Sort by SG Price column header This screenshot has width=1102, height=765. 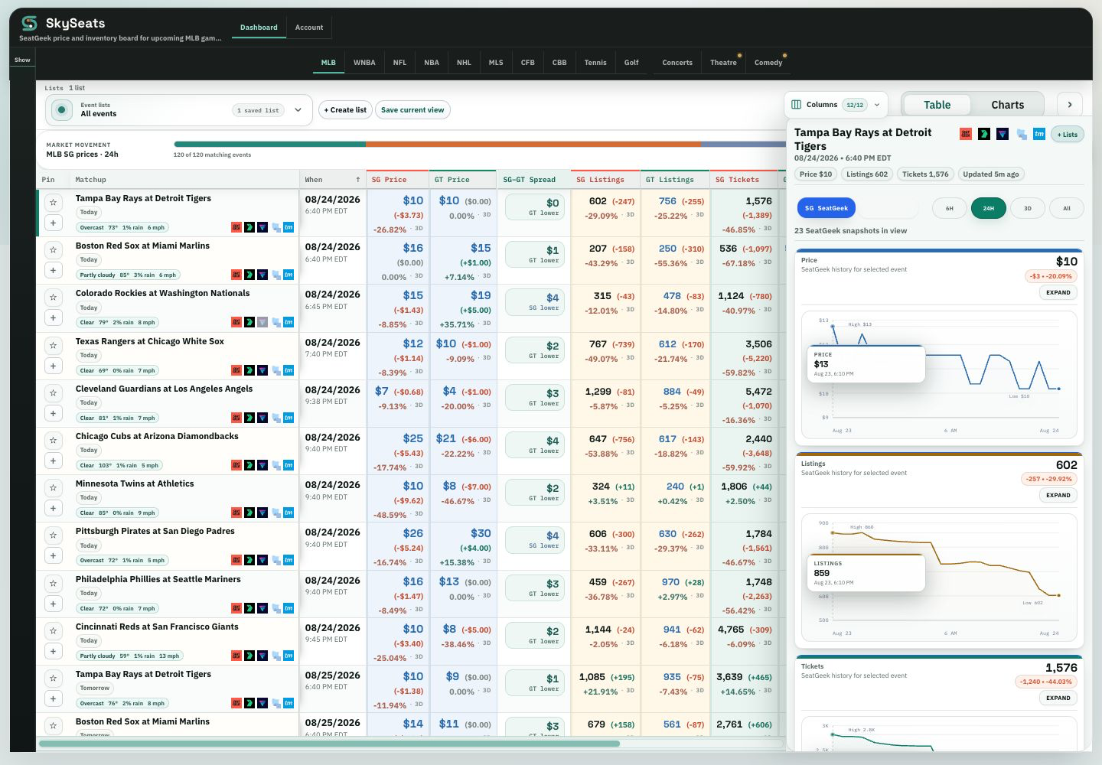pyautogui.click(x=397, y=180)
